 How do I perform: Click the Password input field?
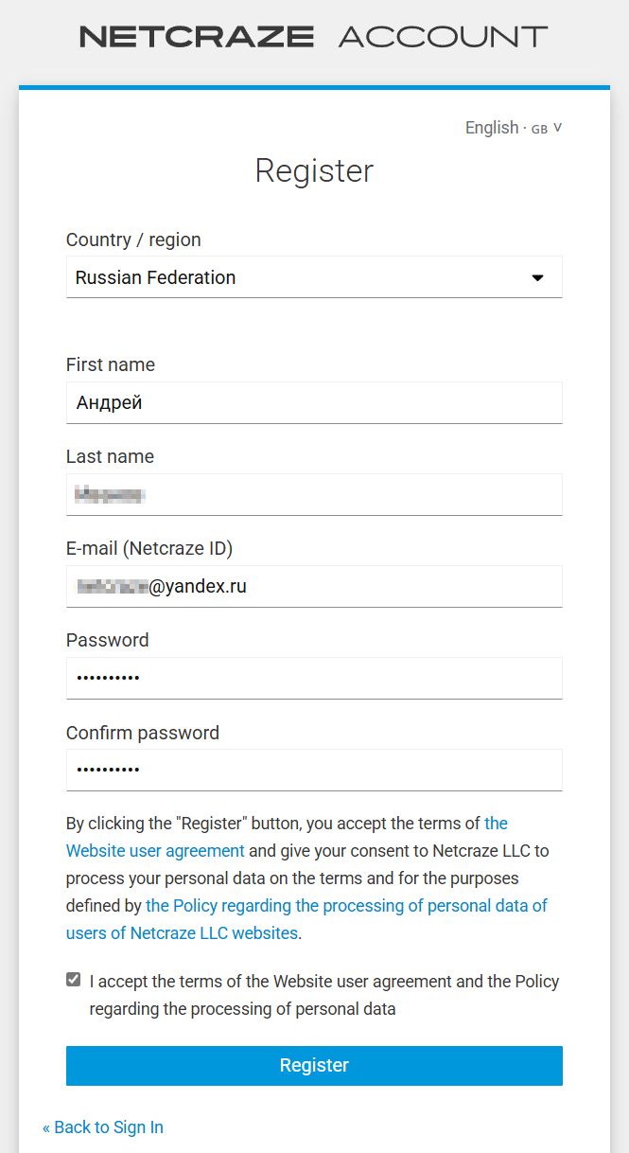pyautogui.click(x=314, y=679)
